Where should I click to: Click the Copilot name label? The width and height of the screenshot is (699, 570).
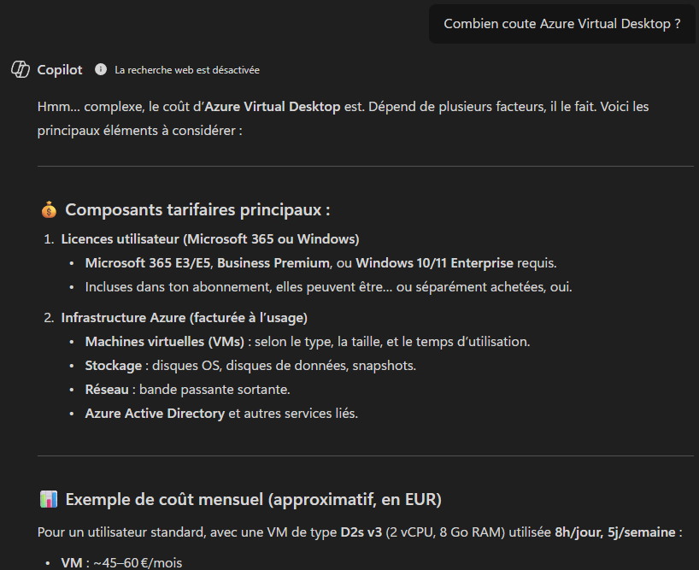point(59,70)
